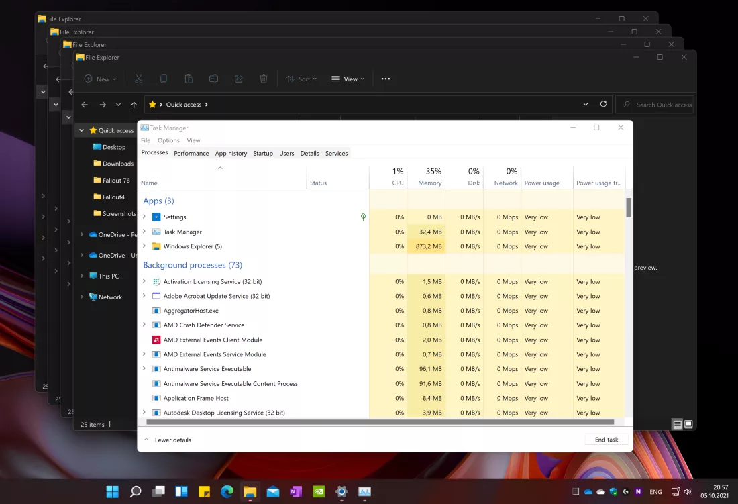Switch to the Performance tab
The height and width of the screenshot is (504, 738).
pos(191,153)
